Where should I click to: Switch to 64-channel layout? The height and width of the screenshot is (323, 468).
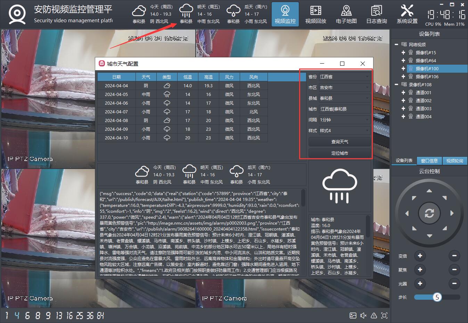click(x=100, y=315)
